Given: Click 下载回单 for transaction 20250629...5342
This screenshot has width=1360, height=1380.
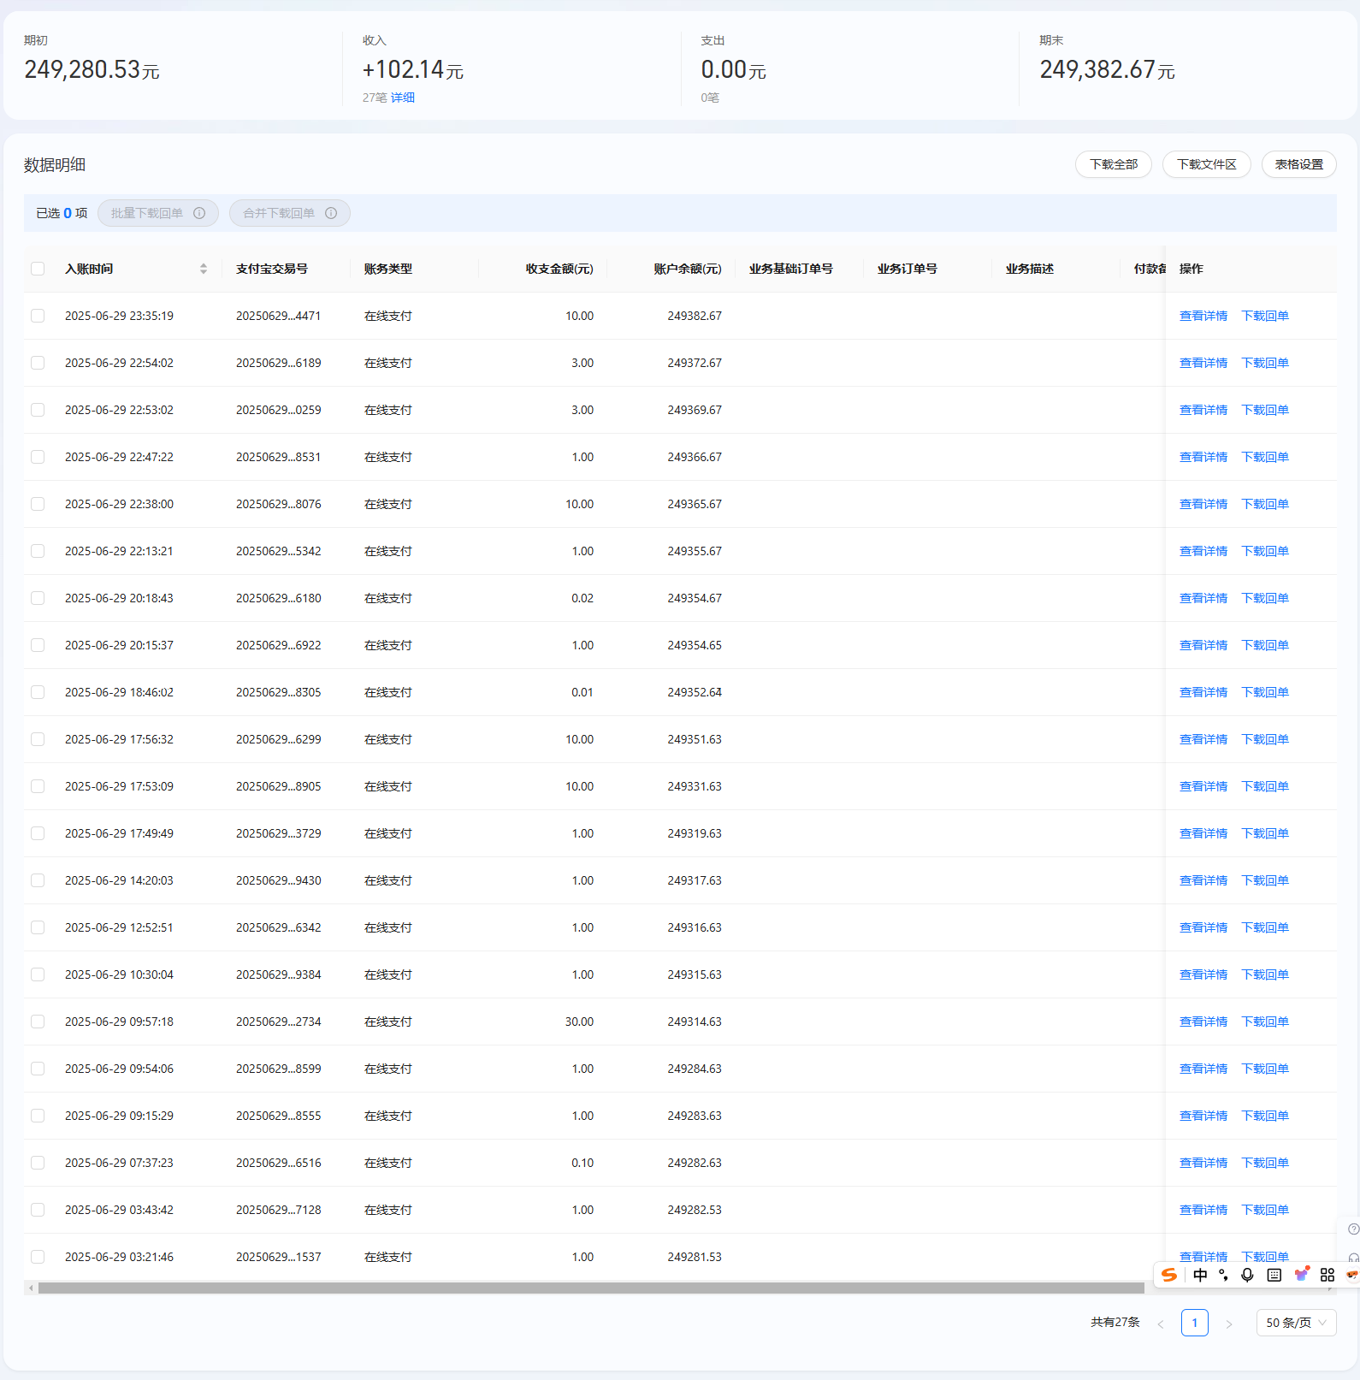Looking at the screenshot, I should 1265,551.
